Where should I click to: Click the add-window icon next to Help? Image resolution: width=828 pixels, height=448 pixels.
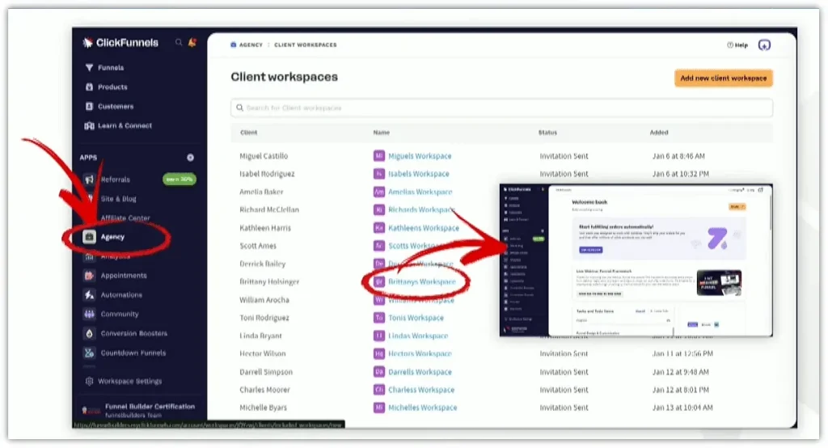[765, 45]
